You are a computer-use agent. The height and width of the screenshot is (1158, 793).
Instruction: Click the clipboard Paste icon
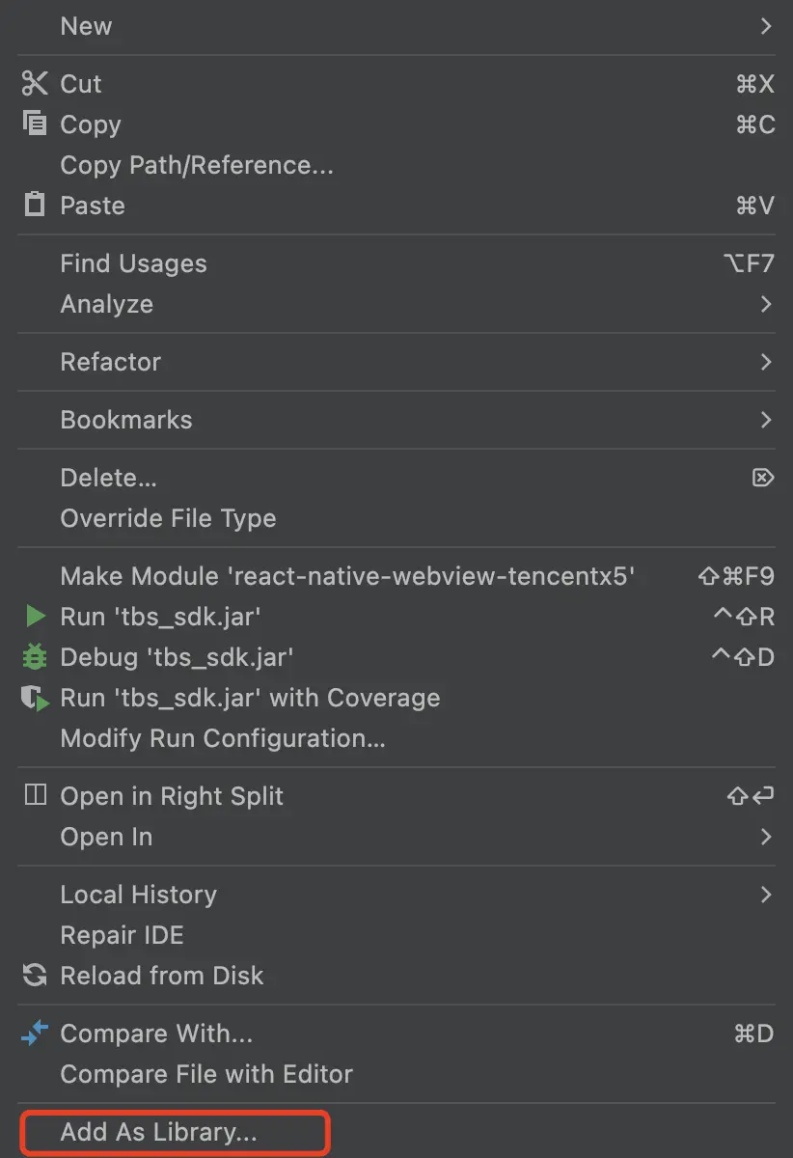coord(35,206)
